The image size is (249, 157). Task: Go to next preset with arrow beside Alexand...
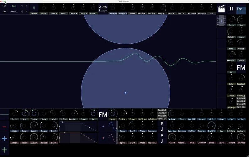click(27, 11)
